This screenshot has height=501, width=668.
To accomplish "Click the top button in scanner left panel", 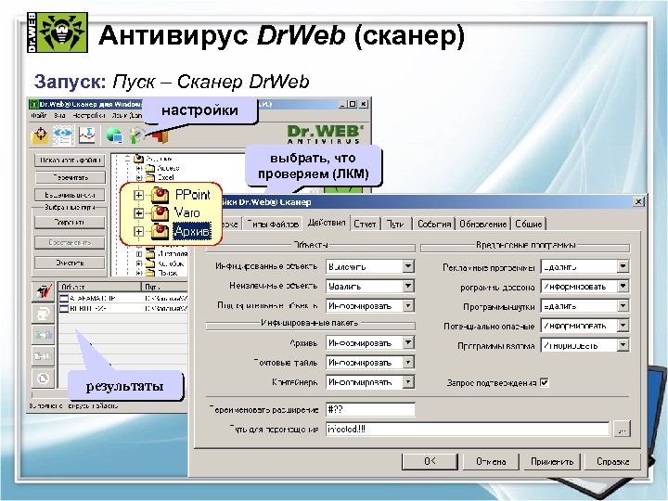I will pyautogui.click(x=70, y=161).
